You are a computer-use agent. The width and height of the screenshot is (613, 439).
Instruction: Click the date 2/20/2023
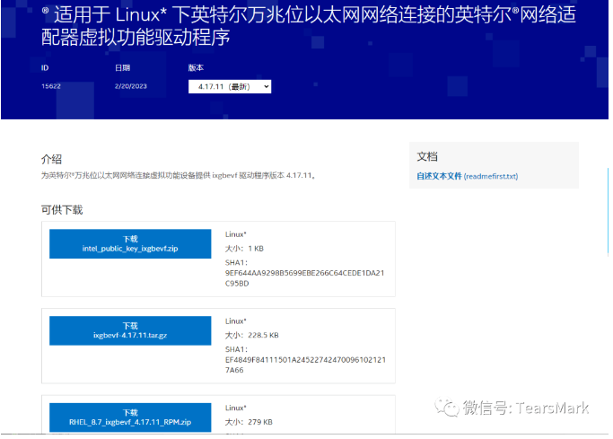tap(130, 86)
